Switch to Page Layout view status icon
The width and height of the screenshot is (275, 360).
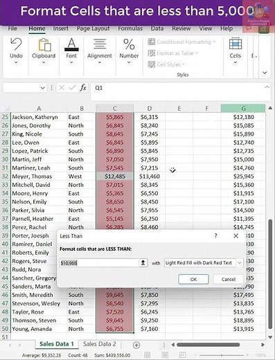[x=165, y=354]
